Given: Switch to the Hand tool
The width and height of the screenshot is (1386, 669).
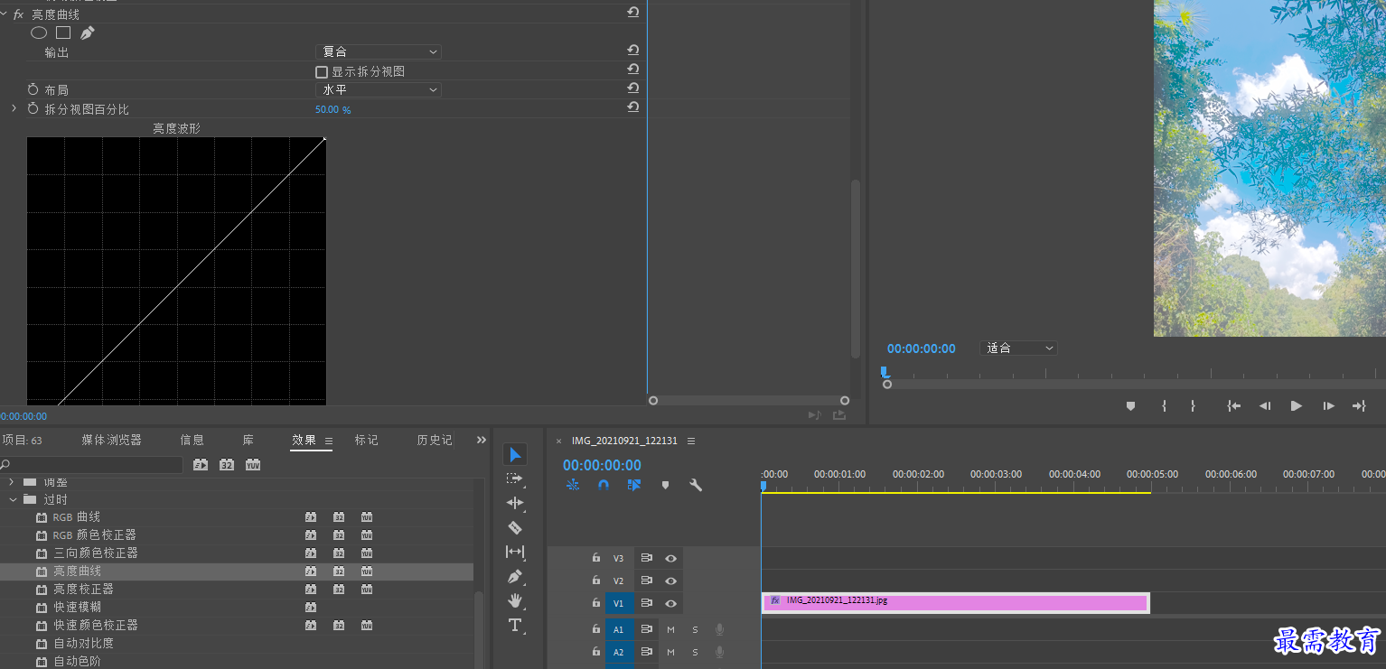Looking at the screenshot, I should (515, 600).
